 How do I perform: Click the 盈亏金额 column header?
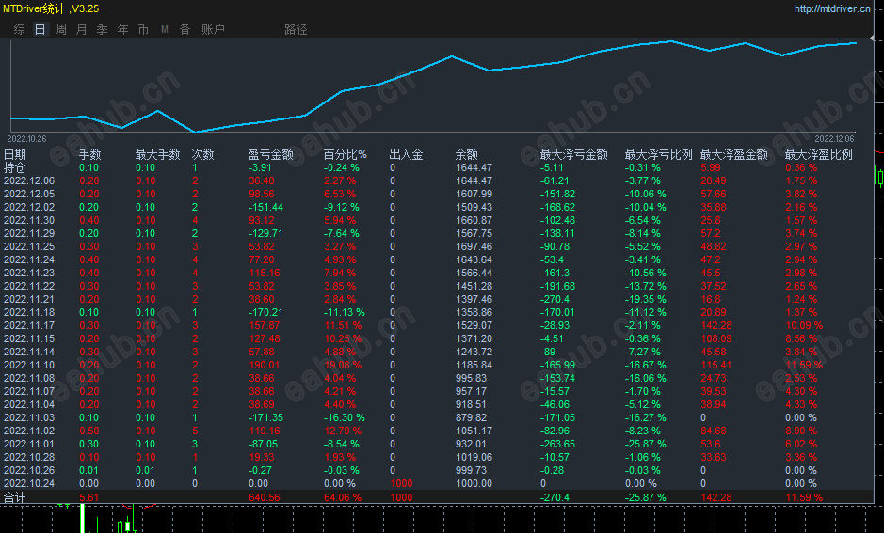coord(270,154)
